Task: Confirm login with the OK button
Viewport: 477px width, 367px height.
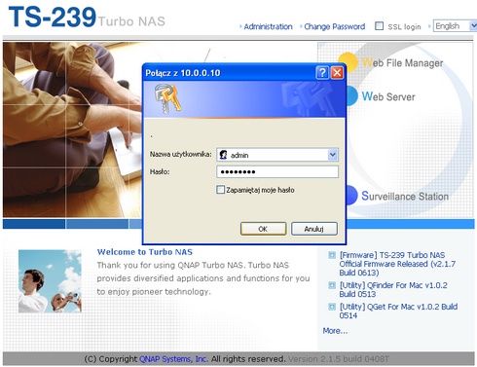Action: (x=263, y=229)
